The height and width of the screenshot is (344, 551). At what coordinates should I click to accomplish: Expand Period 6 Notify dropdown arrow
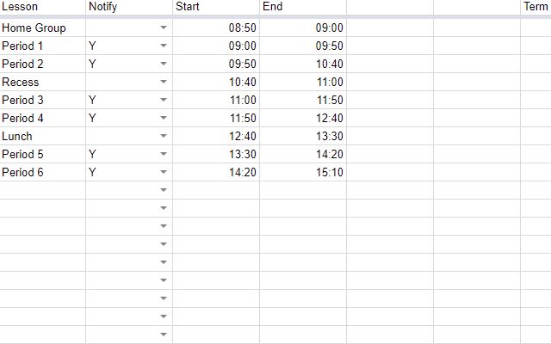[164, 172]
